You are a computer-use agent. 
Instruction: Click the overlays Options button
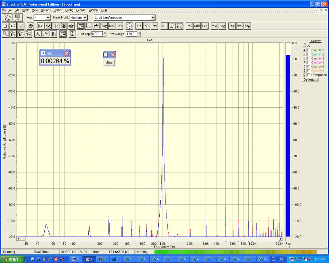[x=310, y=80]
